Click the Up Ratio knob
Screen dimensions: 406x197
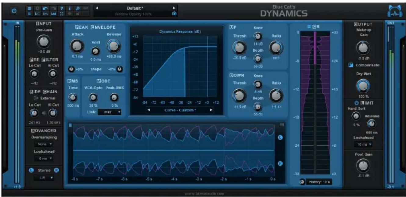pos(276,47)
